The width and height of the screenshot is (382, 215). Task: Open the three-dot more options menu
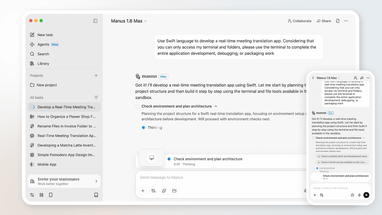click(346, 21)
